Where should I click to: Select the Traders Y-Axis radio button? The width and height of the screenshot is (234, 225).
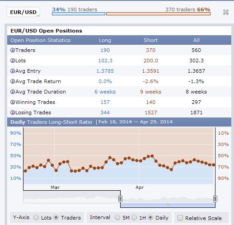56,217
